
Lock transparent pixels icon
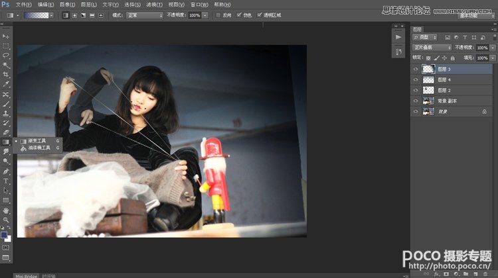click(x=428, y=58)
